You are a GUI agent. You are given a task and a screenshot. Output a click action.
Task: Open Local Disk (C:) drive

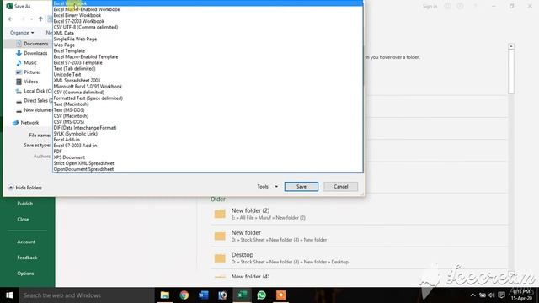(x=34, y=91)
